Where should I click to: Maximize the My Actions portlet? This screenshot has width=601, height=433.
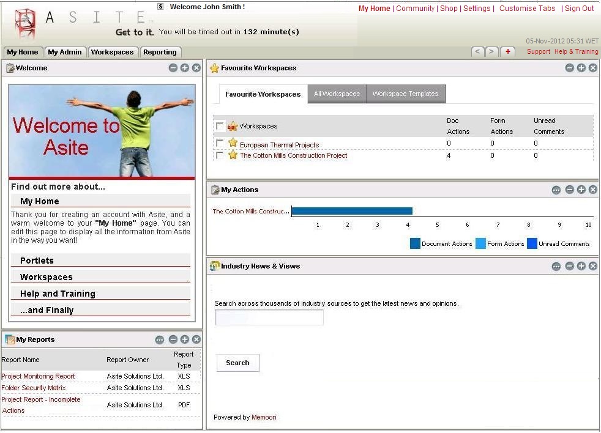[x=581, y=190]
